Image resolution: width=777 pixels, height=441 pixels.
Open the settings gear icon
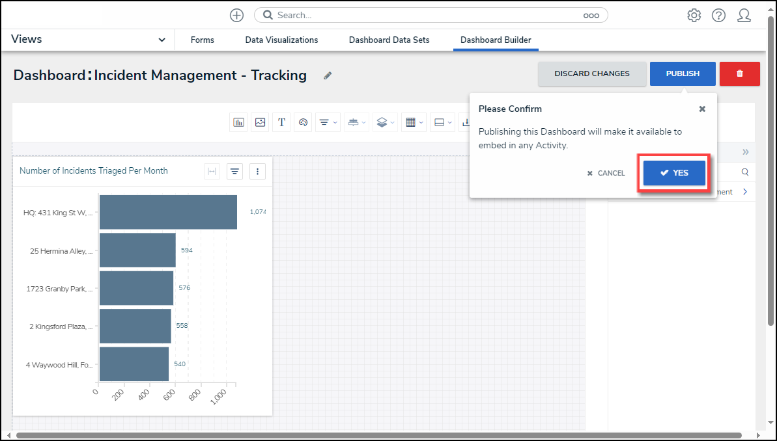click(x=694, y=16)
